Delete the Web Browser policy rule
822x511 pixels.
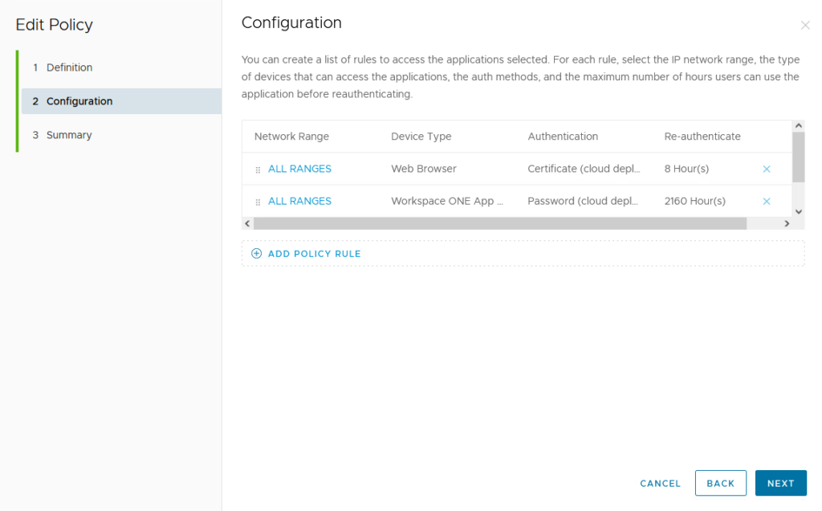766,170
